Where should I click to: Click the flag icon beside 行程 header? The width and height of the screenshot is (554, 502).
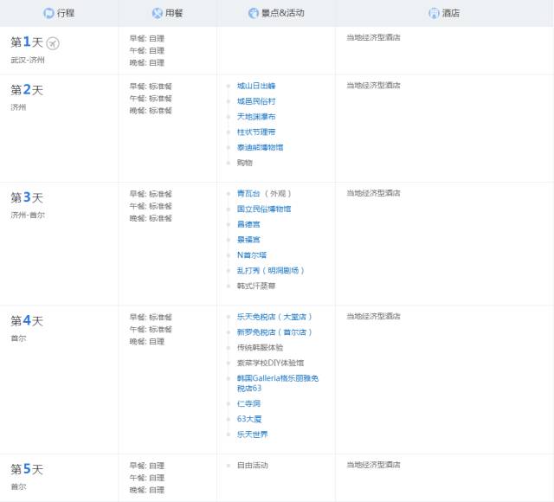coord(48,13)
